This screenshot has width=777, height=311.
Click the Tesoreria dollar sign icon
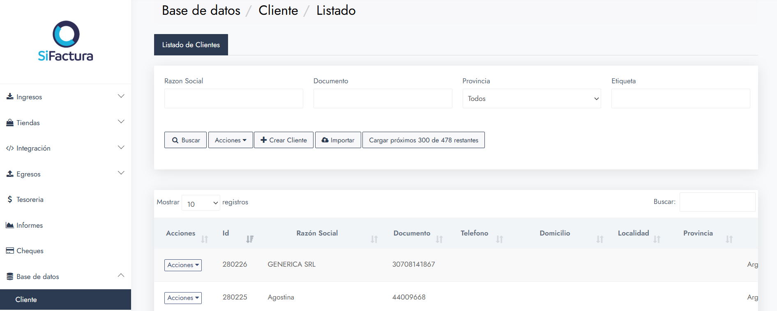(x=10, y=199)
